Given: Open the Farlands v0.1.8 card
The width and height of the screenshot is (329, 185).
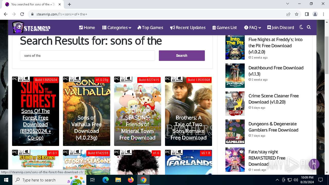Looking at the screenshot, I should point(188,162).
